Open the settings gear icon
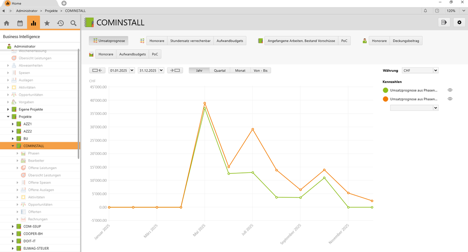The width and height of the screenshot is (468, 252). [459, 22]
